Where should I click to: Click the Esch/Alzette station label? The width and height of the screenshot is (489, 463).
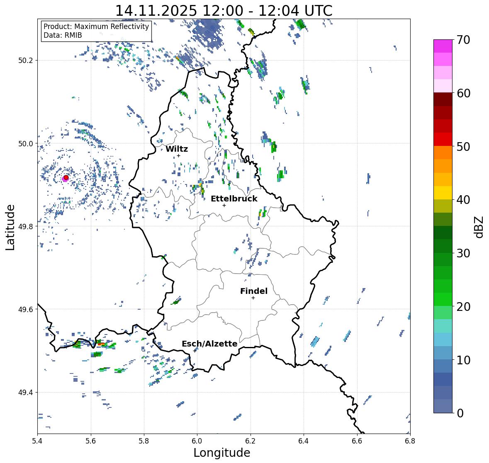coord(209,344)
